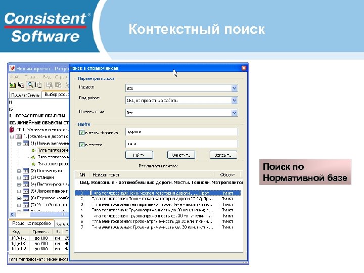
Task: Select search result row 7
Action: (x=158, y=227)
